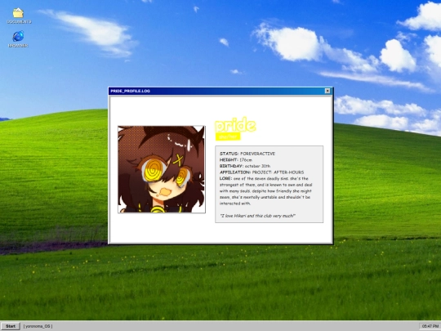Click the [ yoronoma_OS ] taskbar label
This screenshot has width=441, height=331.
tap(38, 326)
